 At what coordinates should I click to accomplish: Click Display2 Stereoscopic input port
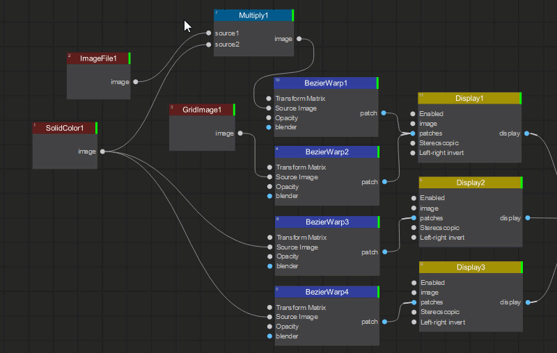pyautogui.click(x=414, y=228)
